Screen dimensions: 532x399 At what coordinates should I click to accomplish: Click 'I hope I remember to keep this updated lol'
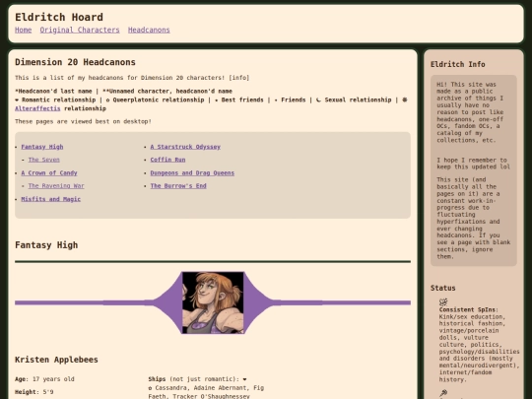(473, 164)
